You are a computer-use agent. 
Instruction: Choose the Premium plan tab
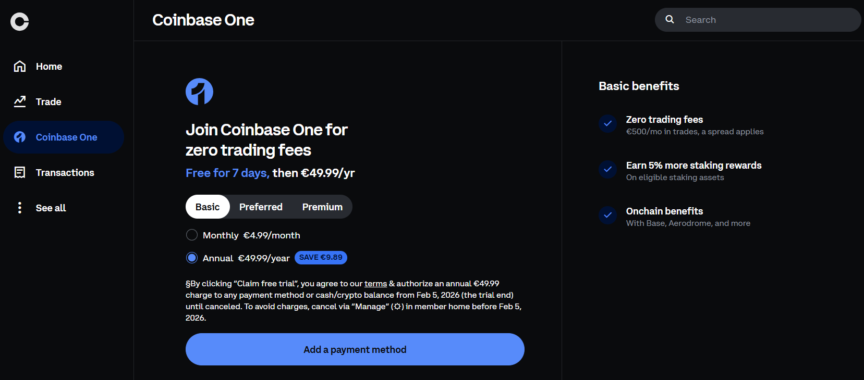pos(322,207)
